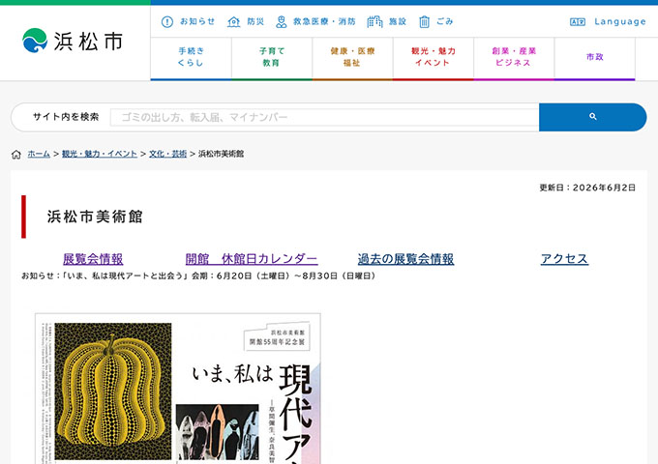Click the サイト内を検索 label
Image resolution: width=658 pixels, height=464 pixels.
click(66, 117)
